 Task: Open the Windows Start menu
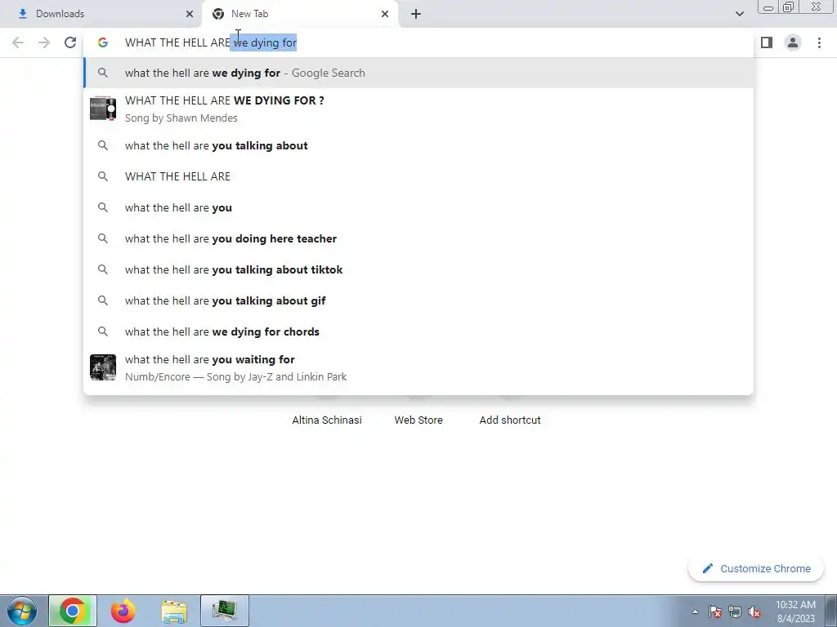21,611
